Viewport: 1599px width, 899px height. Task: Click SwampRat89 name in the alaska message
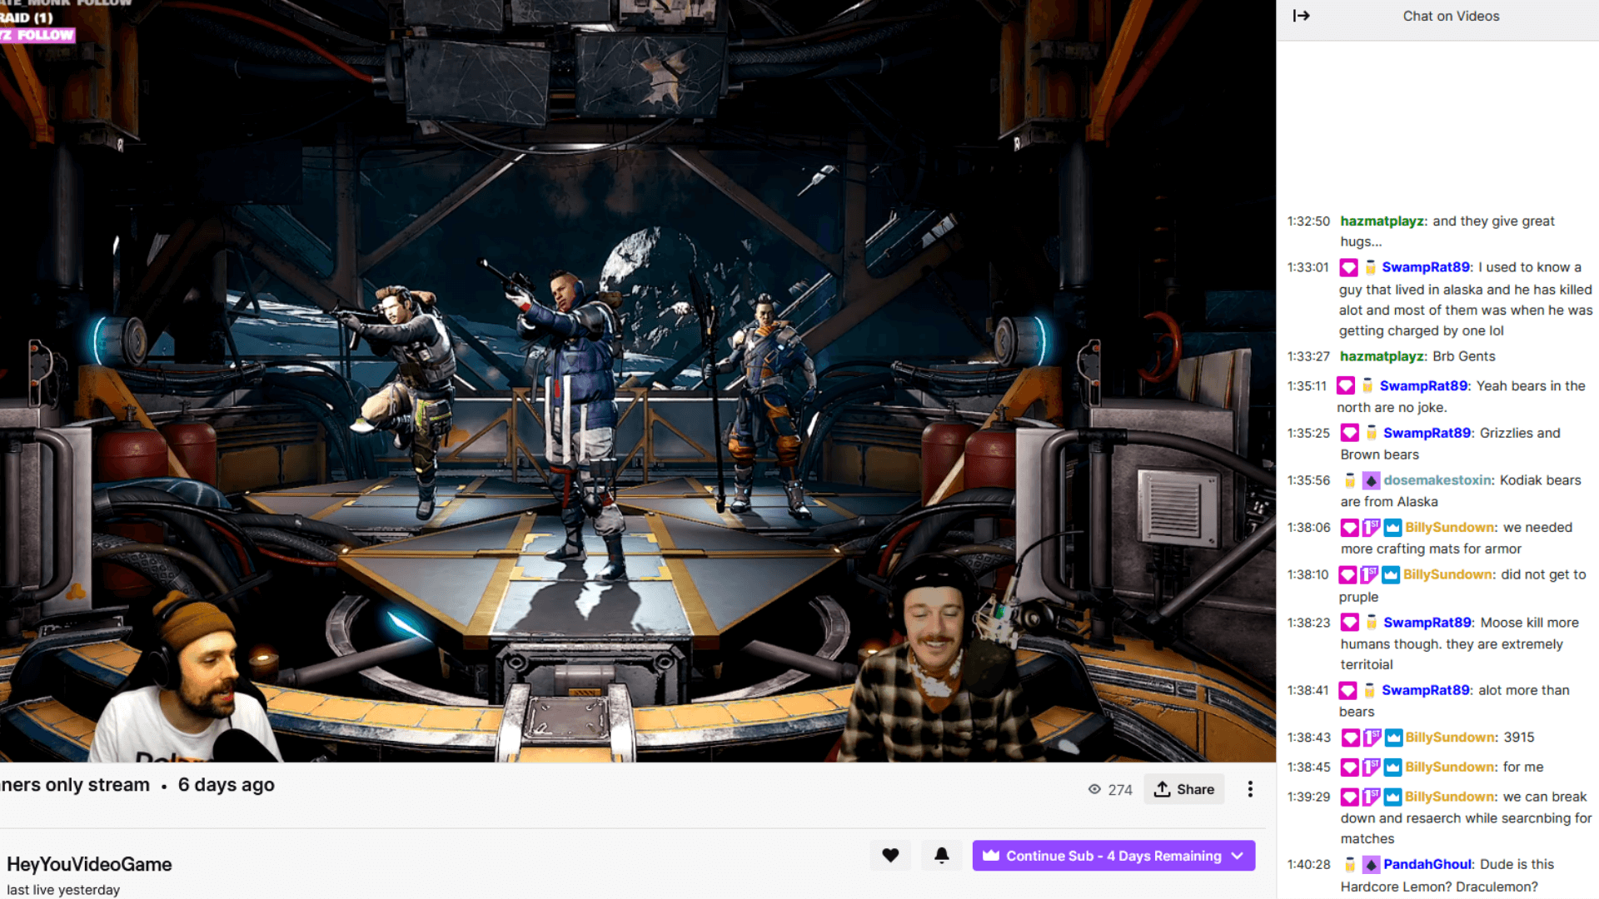pyautogui.click(x=1427, y=267)
